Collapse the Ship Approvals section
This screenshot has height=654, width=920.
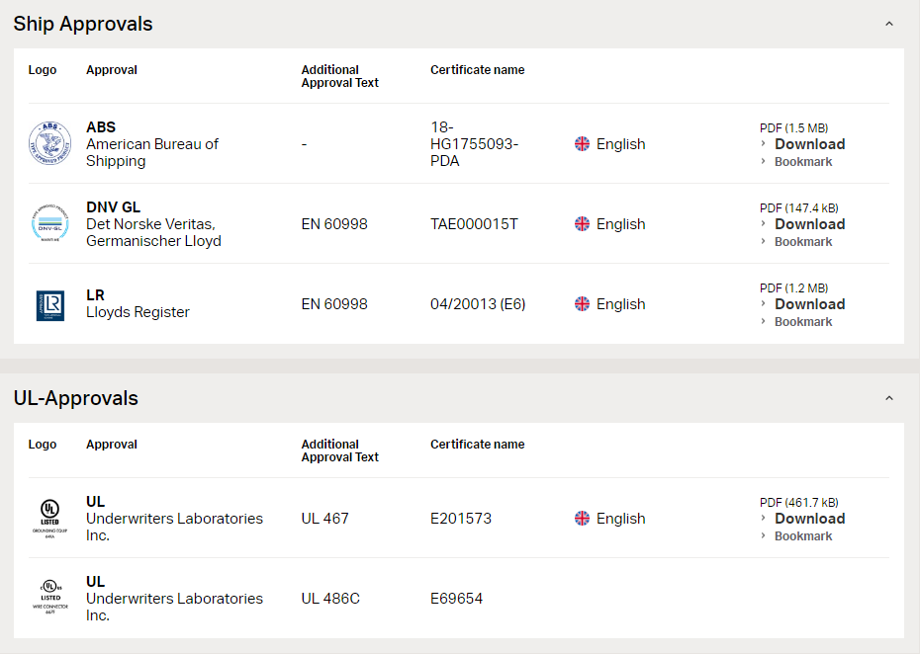pos(889,24)
